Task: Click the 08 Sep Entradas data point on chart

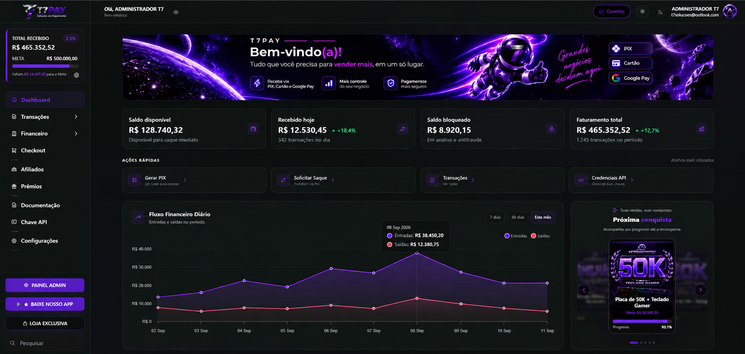Action: (x=417, y=253)
